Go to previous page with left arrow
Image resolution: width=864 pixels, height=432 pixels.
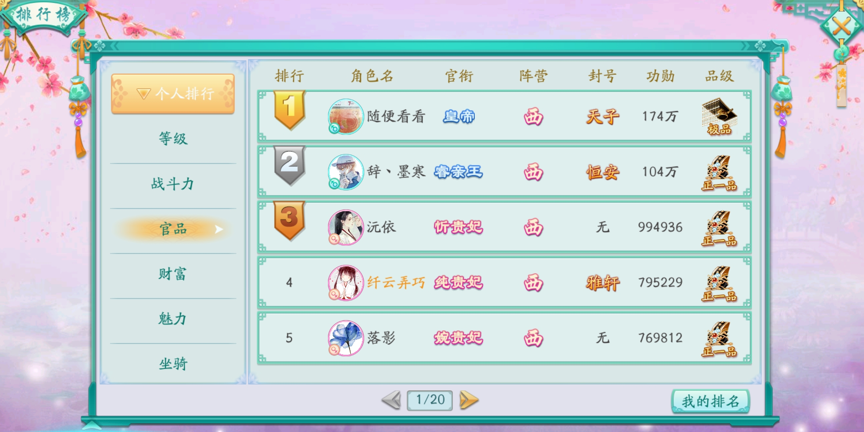391,400
